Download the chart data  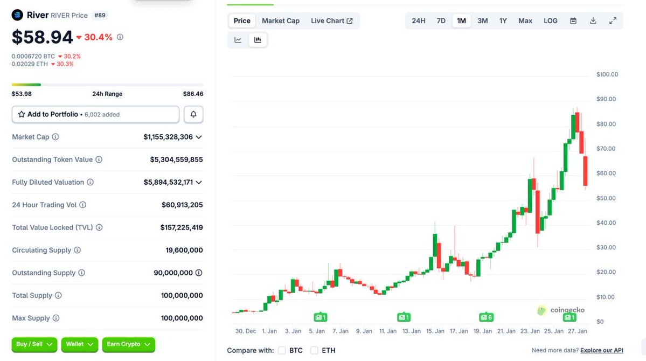click(593, 21)
